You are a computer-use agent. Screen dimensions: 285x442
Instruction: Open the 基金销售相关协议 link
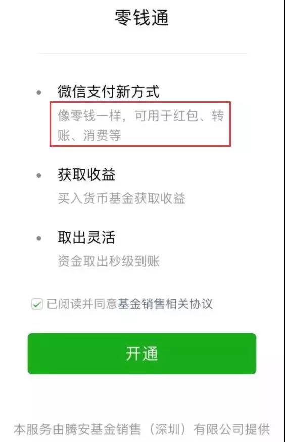[165, 304]
